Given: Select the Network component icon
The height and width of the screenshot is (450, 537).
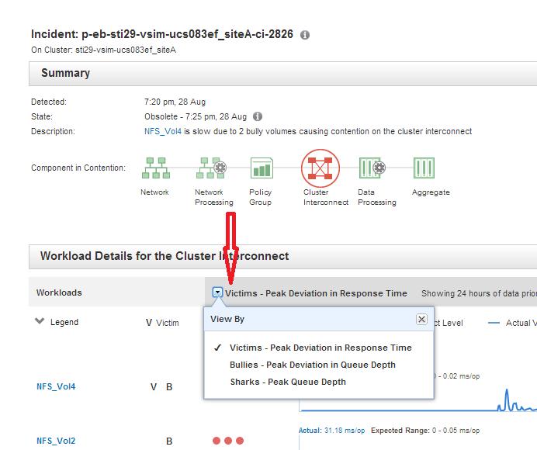Looking at the screenshot, I should (x=156, y=168).
